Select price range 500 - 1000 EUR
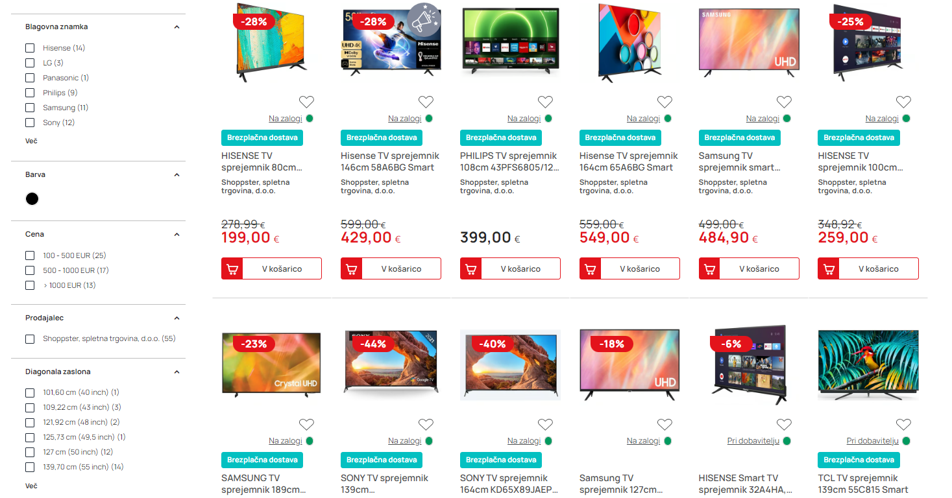 coord(30,270)
